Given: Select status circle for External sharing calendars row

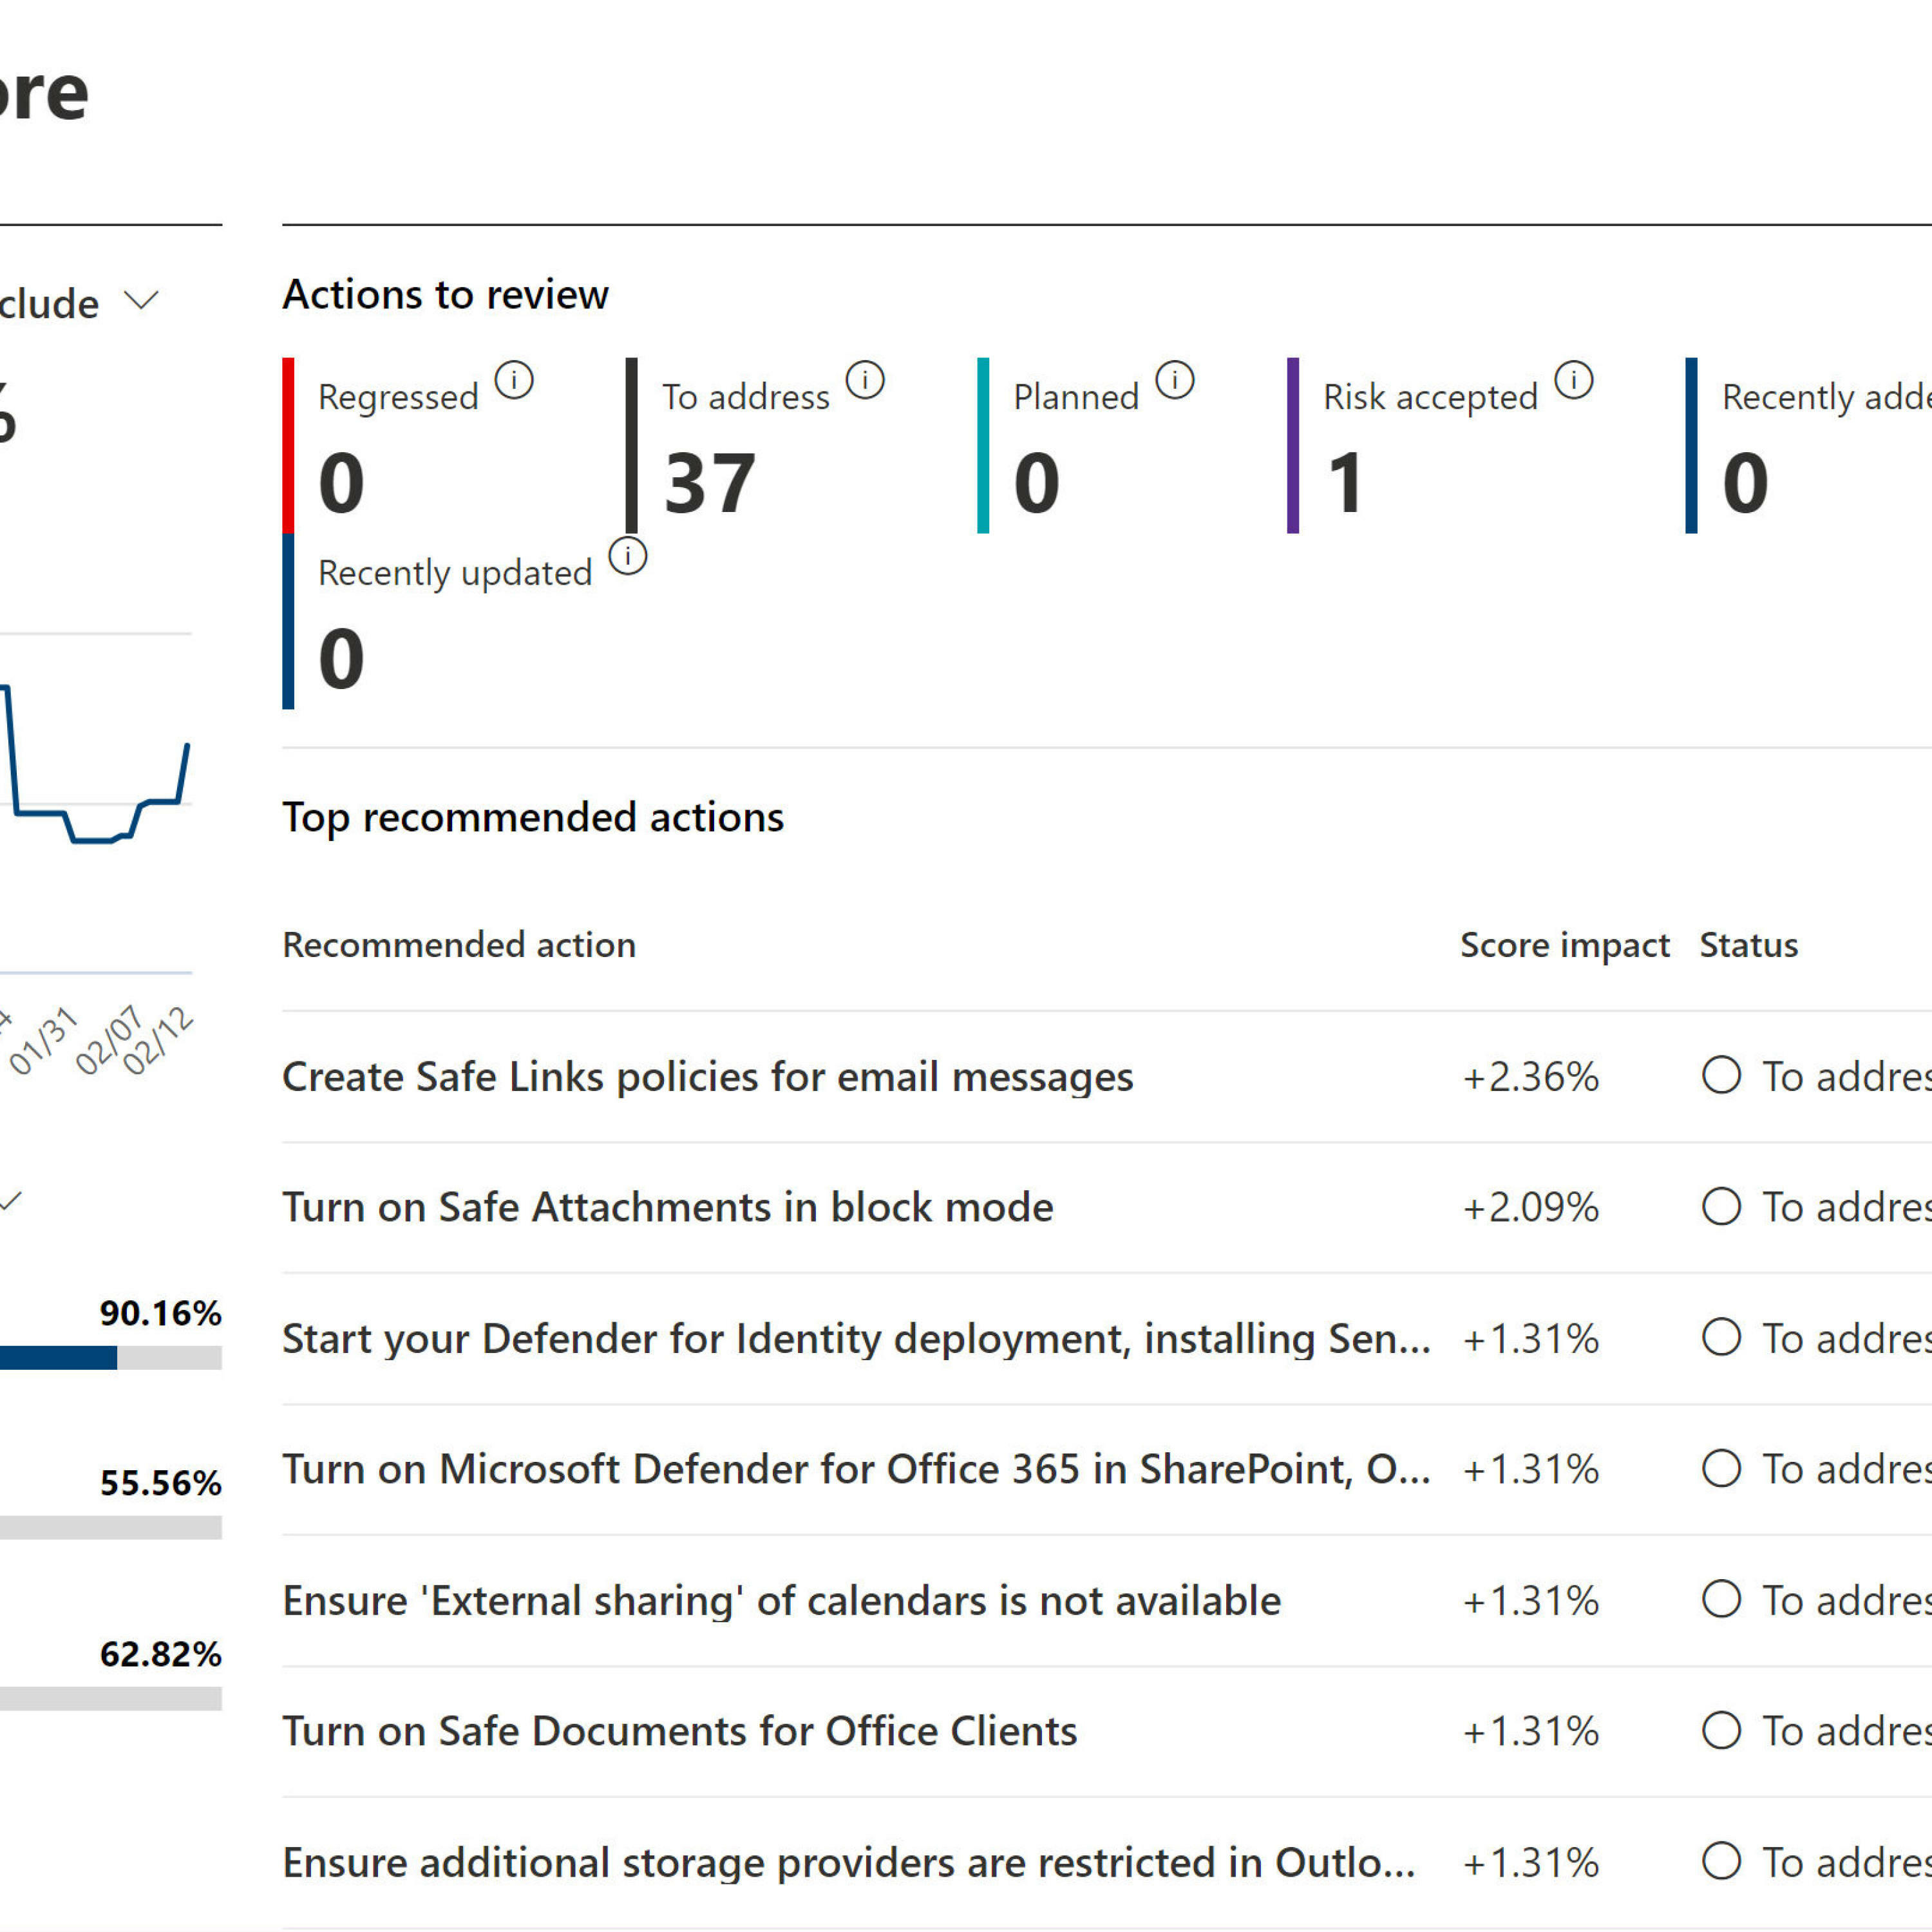Looking at the screenshot, I should [x=1721, y=1599].
